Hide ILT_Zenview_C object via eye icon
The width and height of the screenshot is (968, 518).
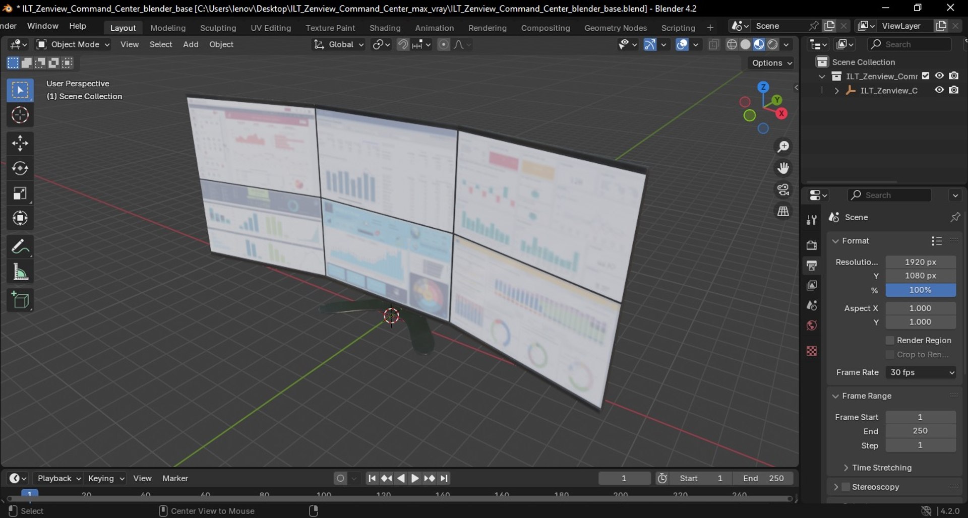939,90
